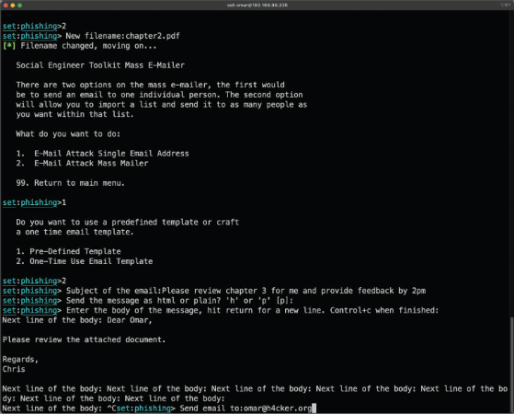Click the 'Dear Omar,' body line

point(130,320)
